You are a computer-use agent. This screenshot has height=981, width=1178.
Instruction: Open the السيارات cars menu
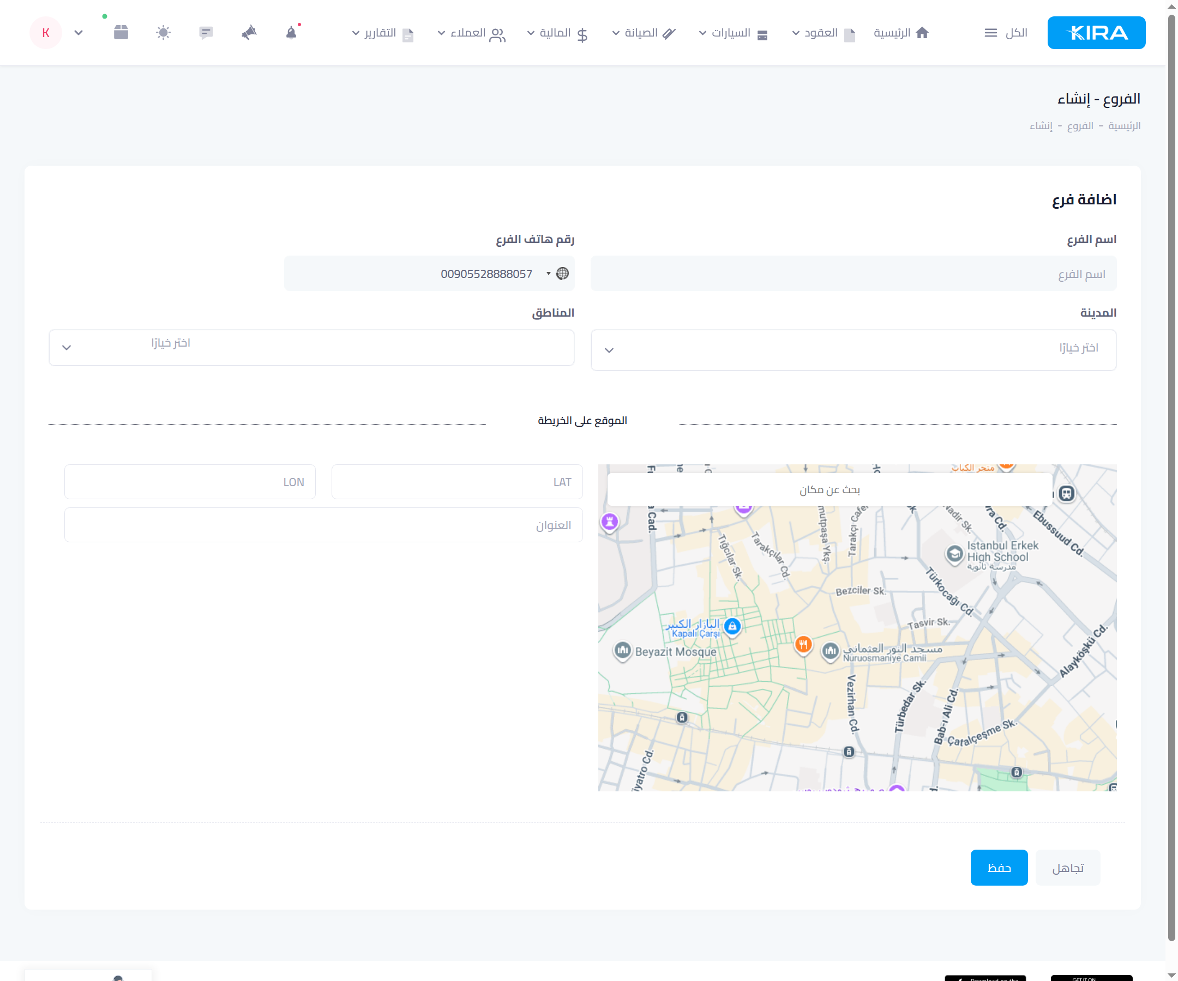tap(733, 33)
